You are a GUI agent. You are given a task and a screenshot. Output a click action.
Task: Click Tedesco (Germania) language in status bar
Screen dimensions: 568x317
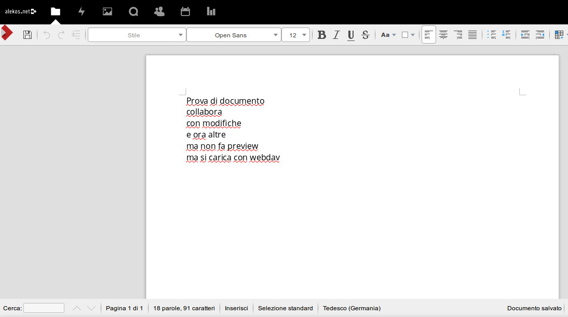[x=351, y=308]
